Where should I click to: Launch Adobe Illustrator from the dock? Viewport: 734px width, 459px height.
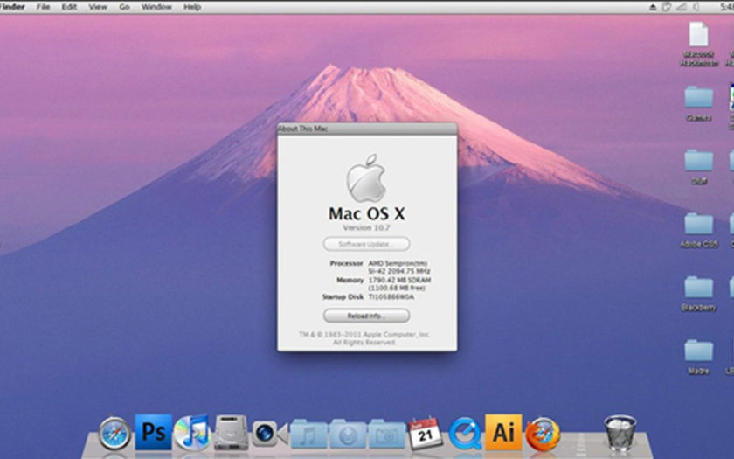click(503, 433)
